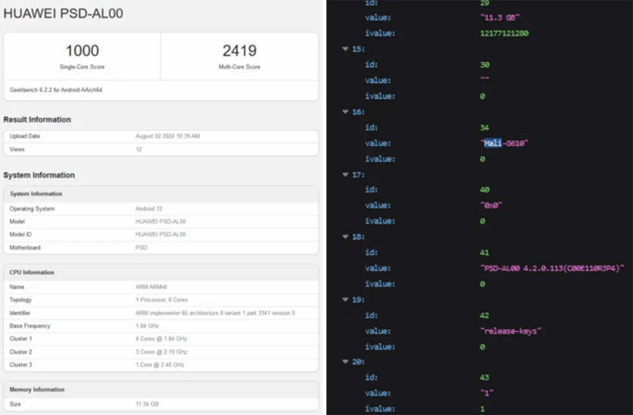Click the 'Topology' row label

(x=20, y=300)
